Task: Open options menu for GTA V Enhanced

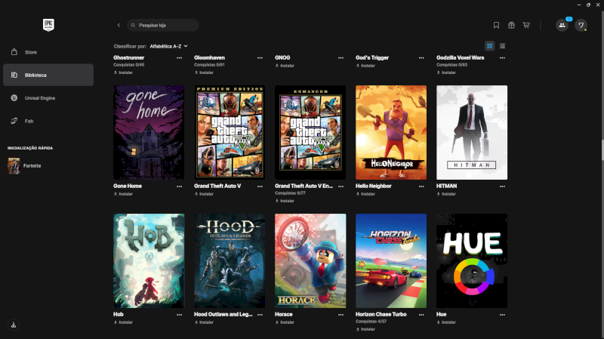Action: click(x=341, y=186)
